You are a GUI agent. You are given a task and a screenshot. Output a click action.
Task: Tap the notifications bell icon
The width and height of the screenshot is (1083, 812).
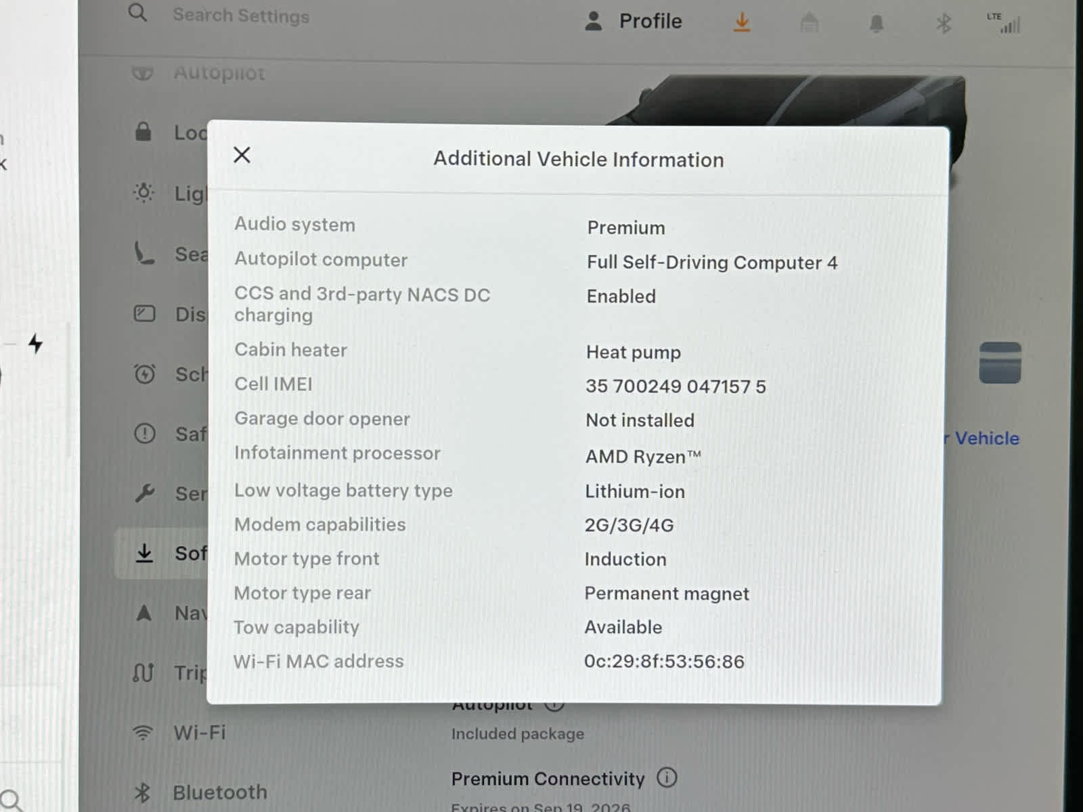pos(877,22)
